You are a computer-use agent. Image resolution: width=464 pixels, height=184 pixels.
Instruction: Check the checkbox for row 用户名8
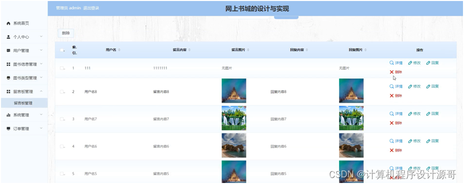coord(62,92)
